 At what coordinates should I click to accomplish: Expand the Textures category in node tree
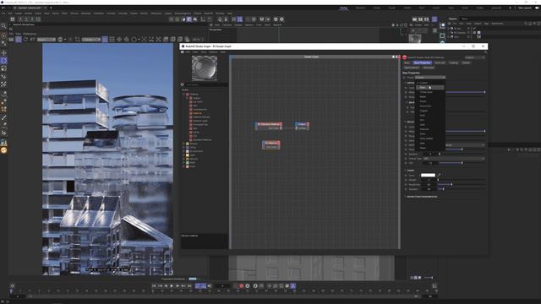click(x=184, y=144)
